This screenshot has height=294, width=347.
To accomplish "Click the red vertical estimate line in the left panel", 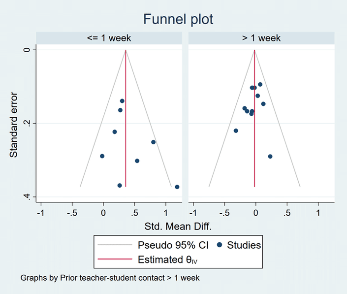I will point(126,148).
